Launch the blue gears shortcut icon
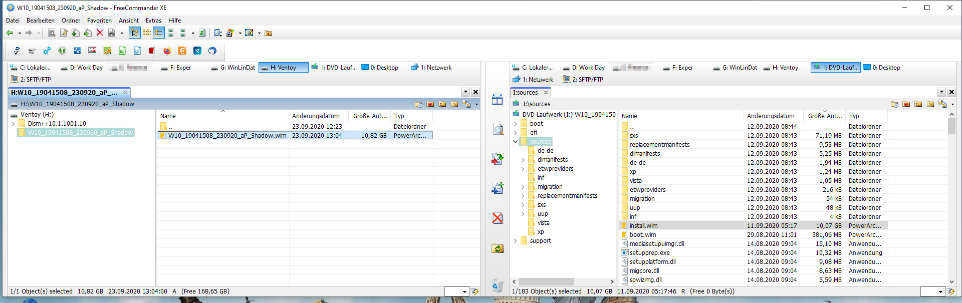 click(x=47, y=51)
